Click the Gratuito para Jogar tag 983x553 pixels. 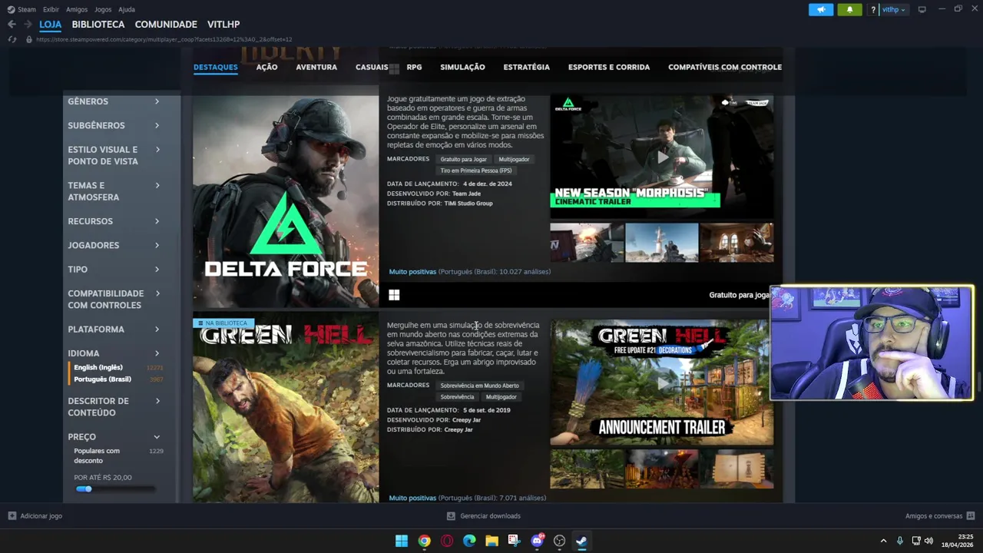(x=463, y=159)
